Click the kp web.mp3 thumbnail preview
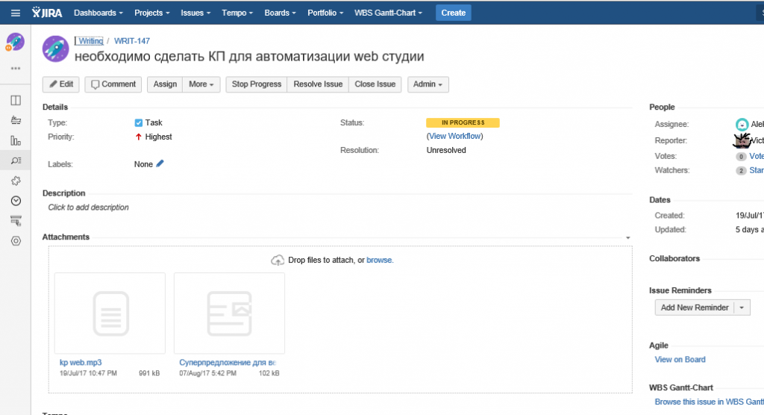The image size is (764, 415). 110,313
